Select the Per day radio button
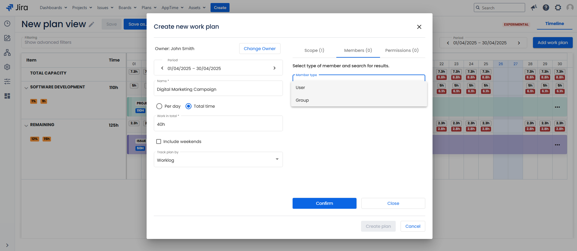 (159, 106)
